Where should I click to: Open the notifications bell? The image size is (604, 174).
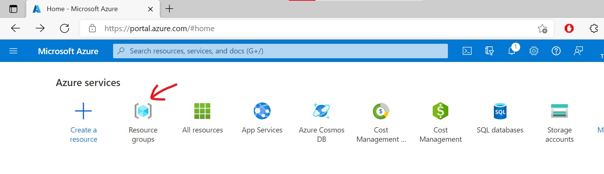point(512,51)
